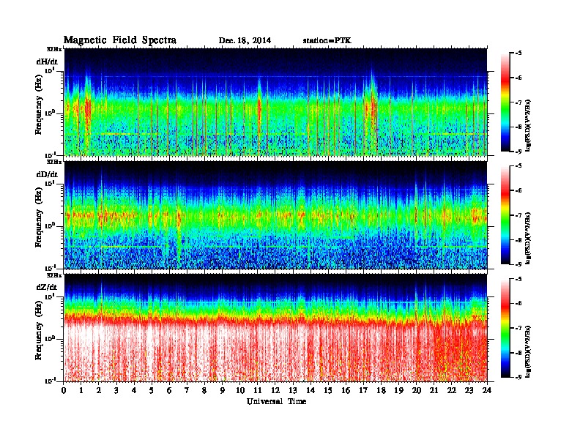Click the log PSD label beside dZ/dt colorbar

pyautogui.click(x=529, y=351)
